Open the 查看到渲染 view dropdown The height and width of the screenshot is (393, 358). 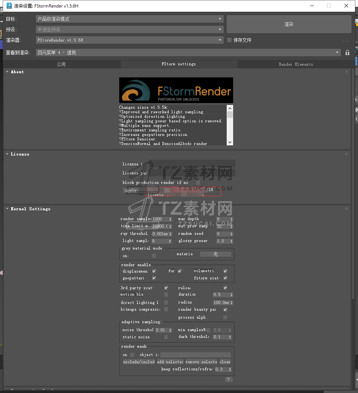tap(188, 52)
